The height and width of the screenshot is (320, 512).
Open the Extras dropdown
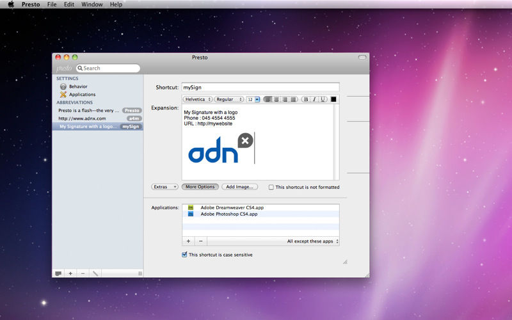click(164, 187)
